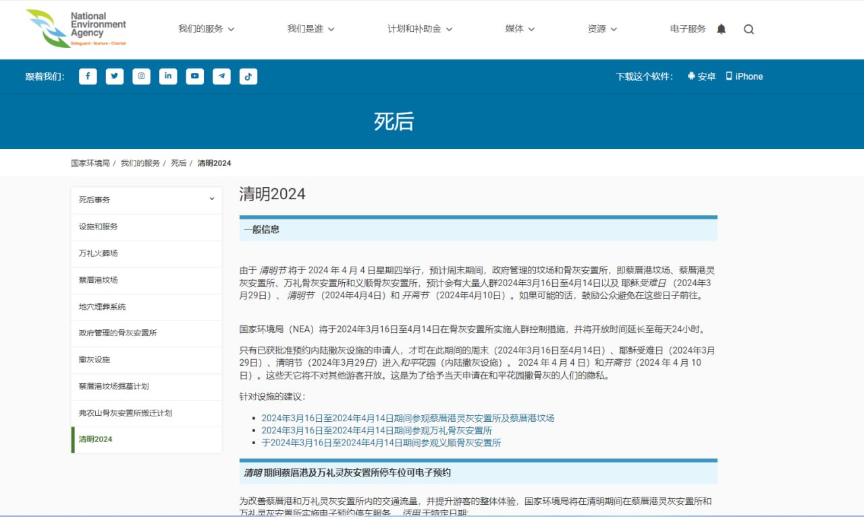Select 清明2024 in sidebar
Viewport: 864px width, 517px height.
pyautogui.click(x=146, y=439)
